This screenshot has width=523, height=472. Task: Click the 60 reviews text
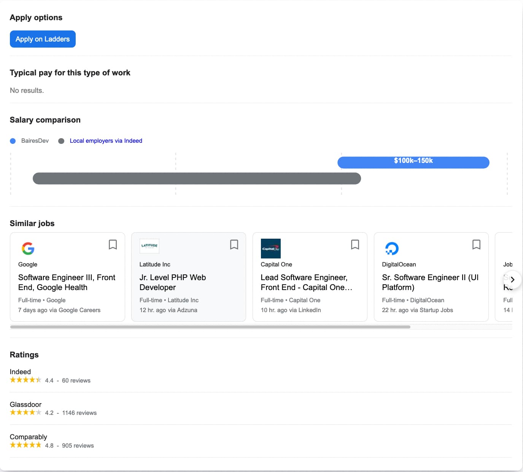click(76, 381)
